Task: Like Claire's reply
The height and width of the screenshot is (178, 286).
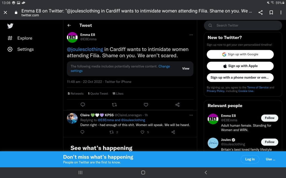Action: coord(142,132)
